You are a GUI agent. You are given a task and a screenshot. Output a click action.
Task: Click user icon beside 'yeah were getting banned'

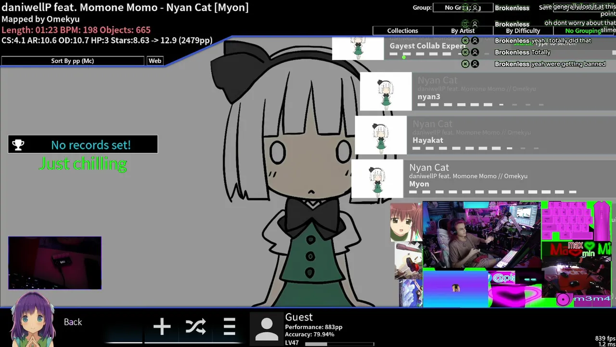point(475,64)
